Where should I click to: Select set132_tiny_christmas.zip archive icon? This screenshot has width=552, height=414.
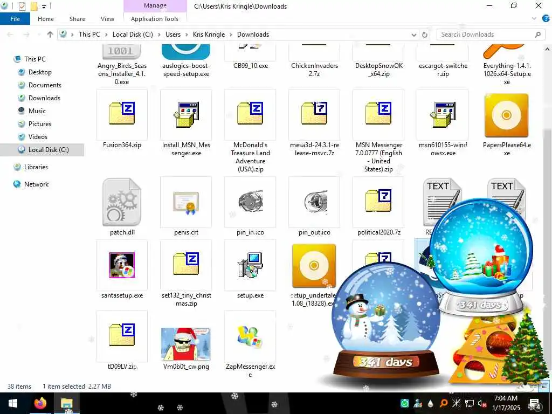[x=186, y=263]
